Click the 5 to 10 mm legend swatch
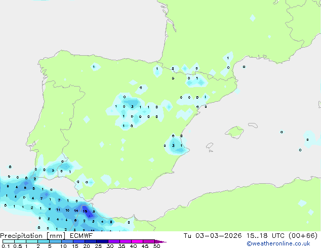The image size is (321, 248). tap(56, 241)
